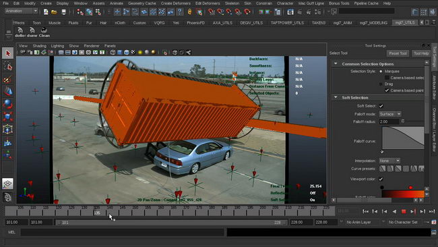
Task: Open the render view clapperboard icon
Action: pos(290,11)
